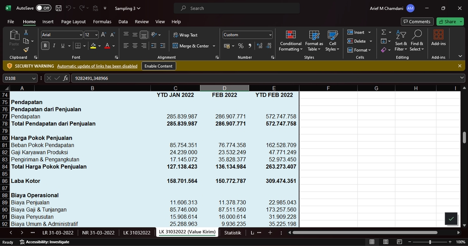This screenshot has width=468, height=246.
Task: Click the Decrease Indent icon
Action: (x=154, y=46)
